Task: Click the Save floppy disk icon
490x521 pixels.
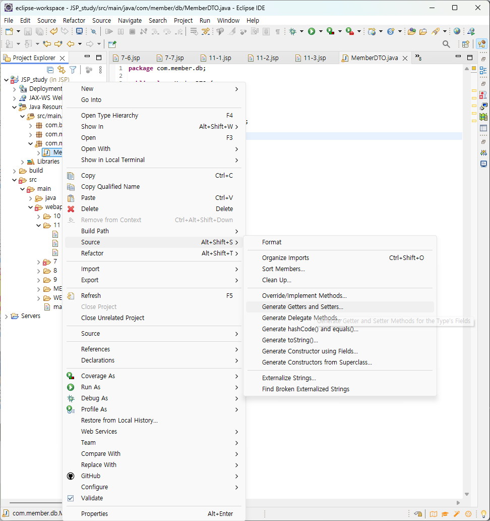Action: coord(28,32)
